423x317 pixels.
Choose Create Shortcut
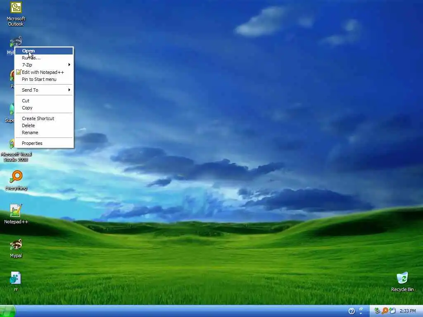[44, 118]
